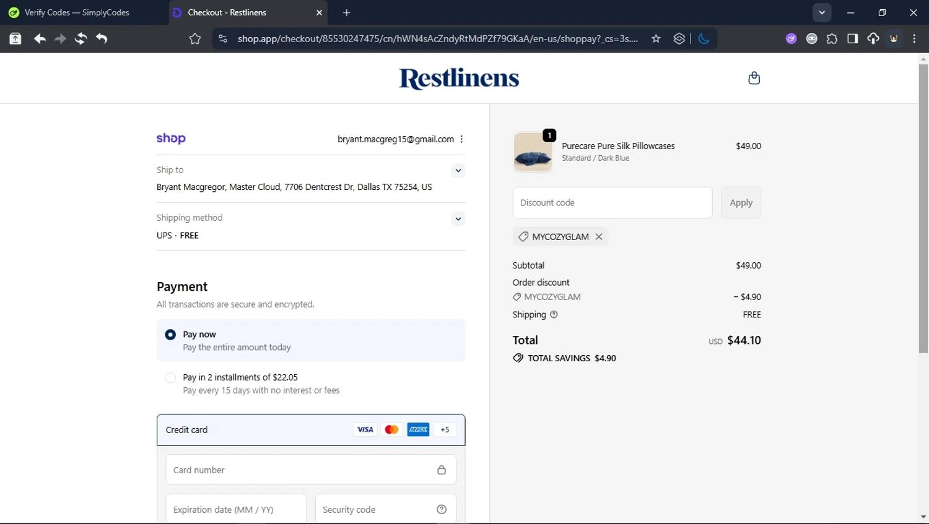Select the Checkout - Restlinens tab
Viewport: 929px width, 524px height.
pos(248,12)
